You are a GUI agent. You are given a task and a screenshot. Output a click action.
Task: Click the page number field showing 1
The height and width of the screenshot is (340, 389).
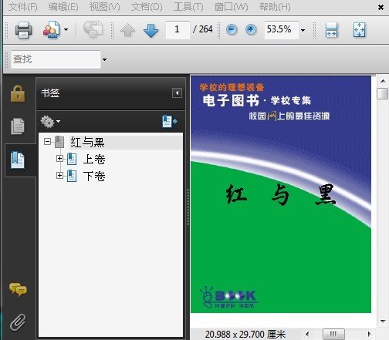[178, 29]
